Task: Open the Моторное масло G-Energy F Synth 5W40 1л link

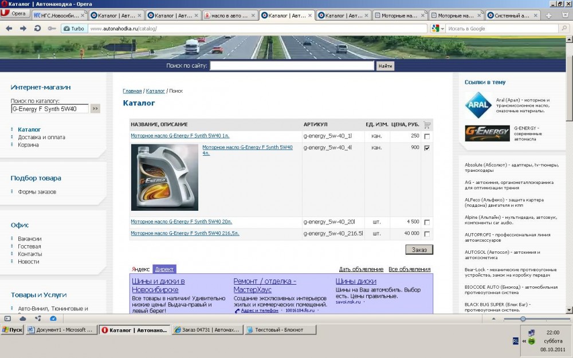Action: tap(180, 136)
